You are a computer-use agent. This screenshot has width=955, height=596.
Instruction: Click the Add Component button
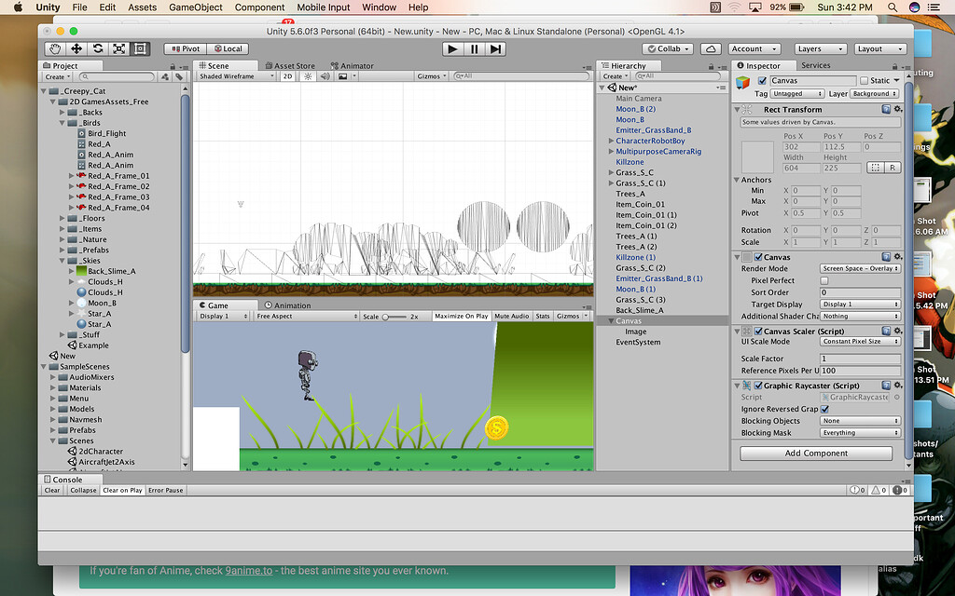click(815, 453)
